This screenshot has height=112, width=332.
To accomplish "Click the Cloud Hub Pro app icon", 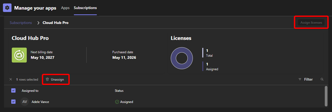I will pos(19,55).
